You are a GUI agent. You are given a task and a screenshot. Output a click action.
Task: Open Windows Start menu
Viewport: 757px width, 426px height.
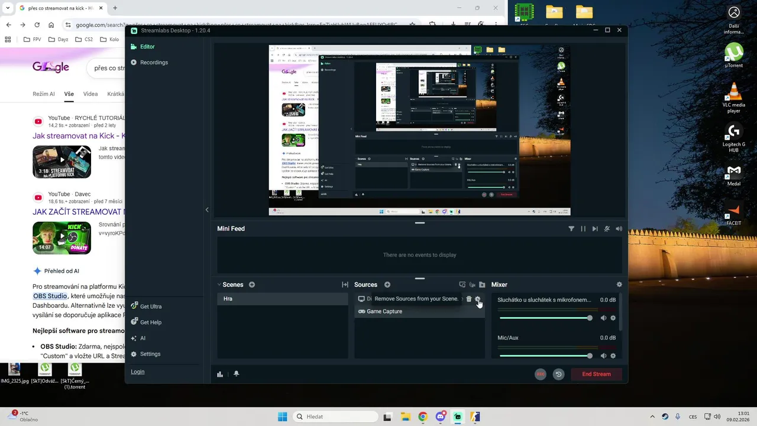[x=282, y=417]
